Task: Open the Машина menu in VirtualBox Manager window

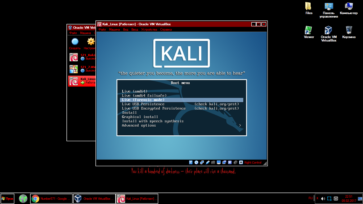Action: [85, 33]
